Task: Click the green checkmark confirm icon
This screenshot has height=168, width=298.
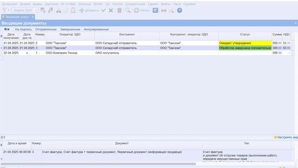Action: 103,10
